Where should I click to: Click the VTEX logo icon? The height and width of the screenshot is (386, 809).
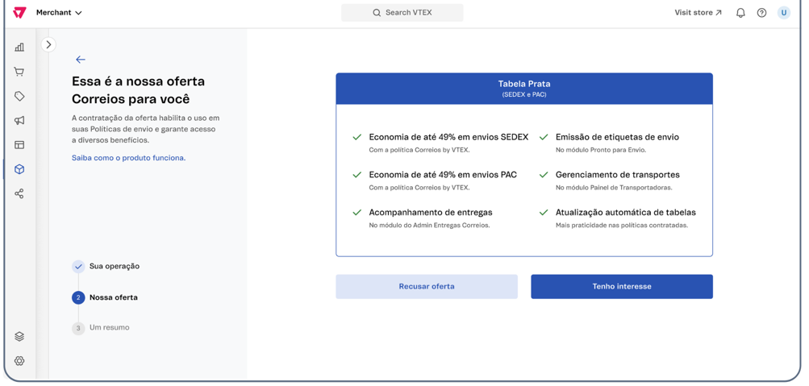[x=19, y=13]
